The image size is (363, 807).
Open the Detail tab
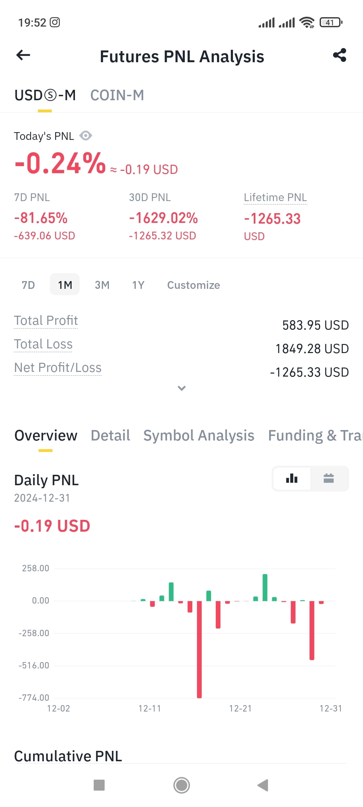click(x=110, y=436)
